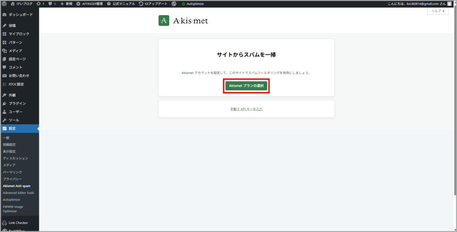Click the 手動で API キーを入力 link

tap(246, 109)
